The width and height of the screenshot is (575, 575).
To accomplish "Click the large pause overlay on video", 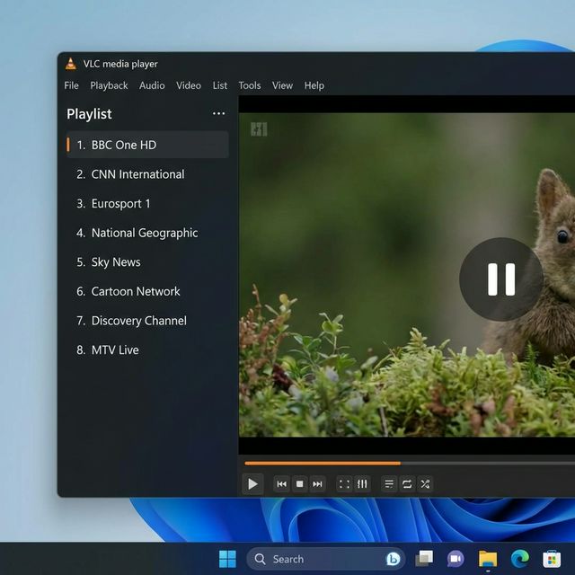I will coord(501,279).
